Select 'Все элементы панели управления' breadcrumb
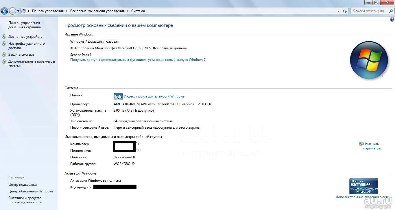This screenshot has height=210, width=395. (97, 11)
